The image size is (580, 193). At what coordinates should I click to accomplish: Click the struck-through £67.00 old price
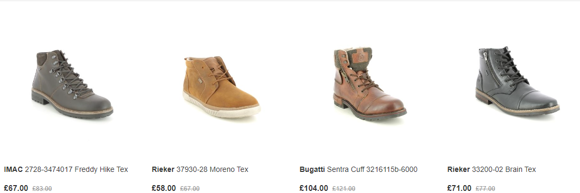[x=190, y=189]
